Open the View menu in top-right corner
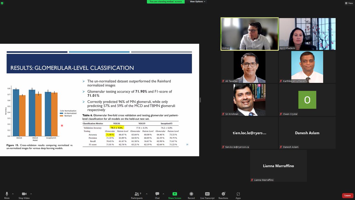The height and width of the screenshot is (200, 355). point(349,3)
